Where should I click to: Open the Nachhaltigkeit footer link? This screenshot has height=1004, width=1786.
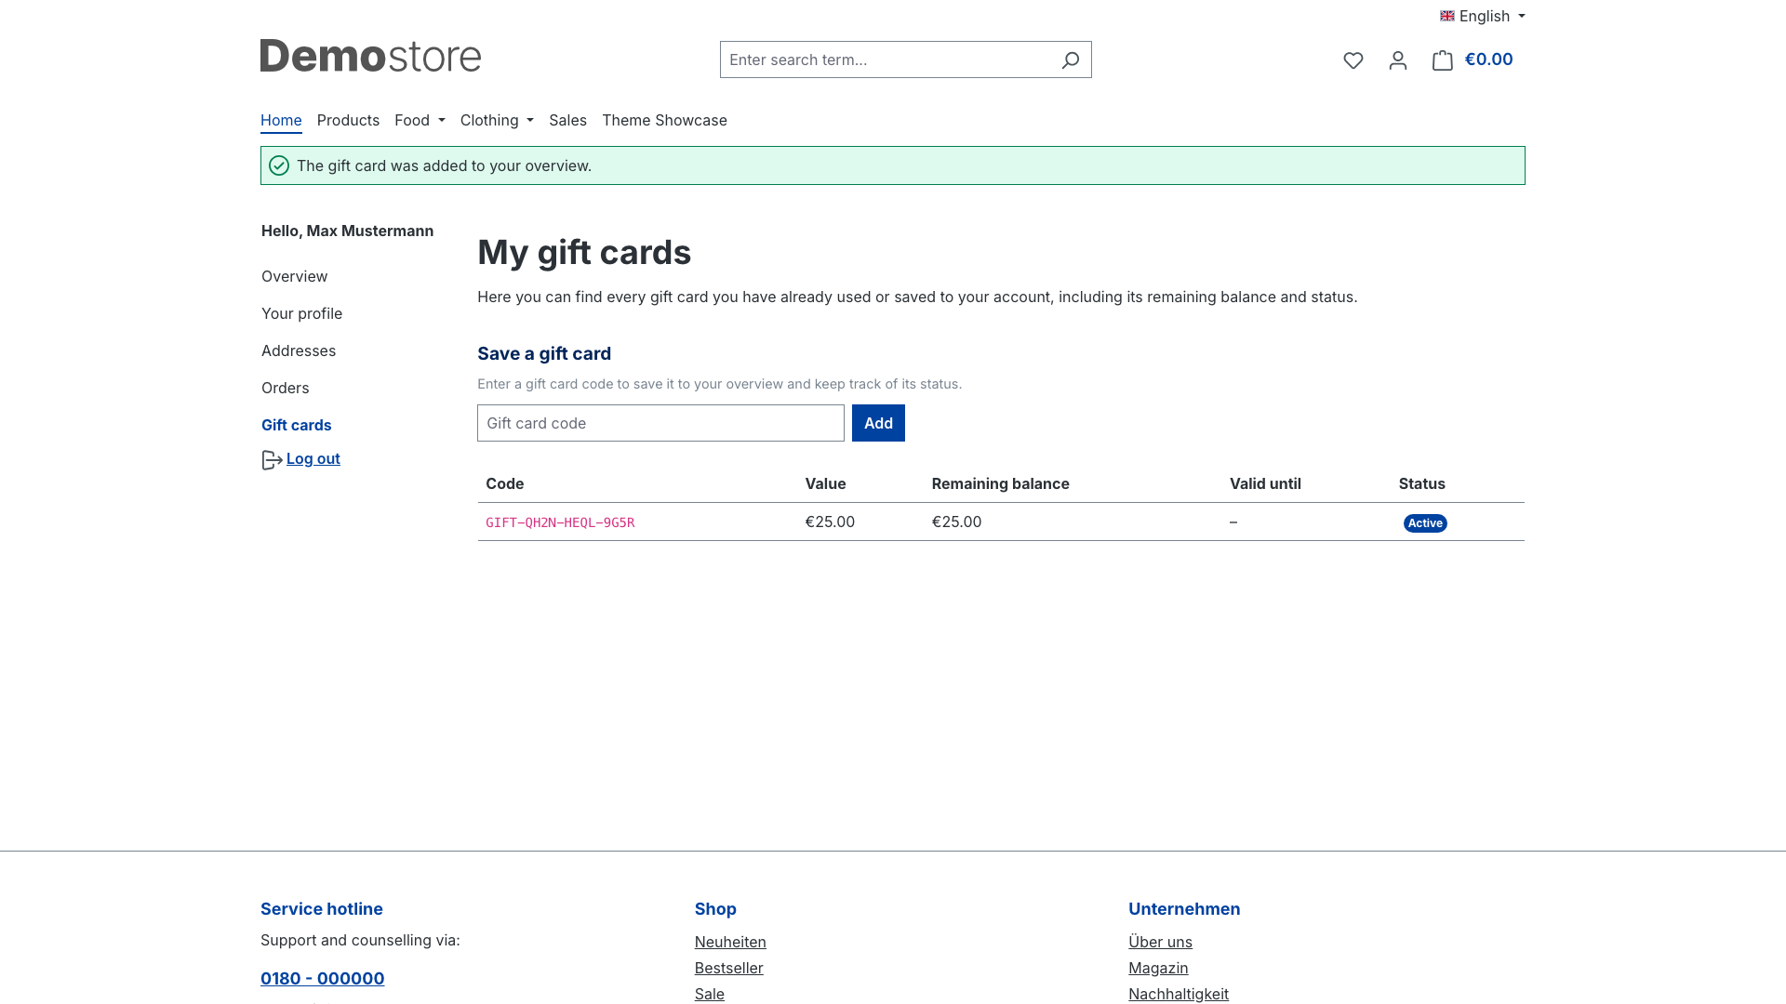[x=1179, y=994]
